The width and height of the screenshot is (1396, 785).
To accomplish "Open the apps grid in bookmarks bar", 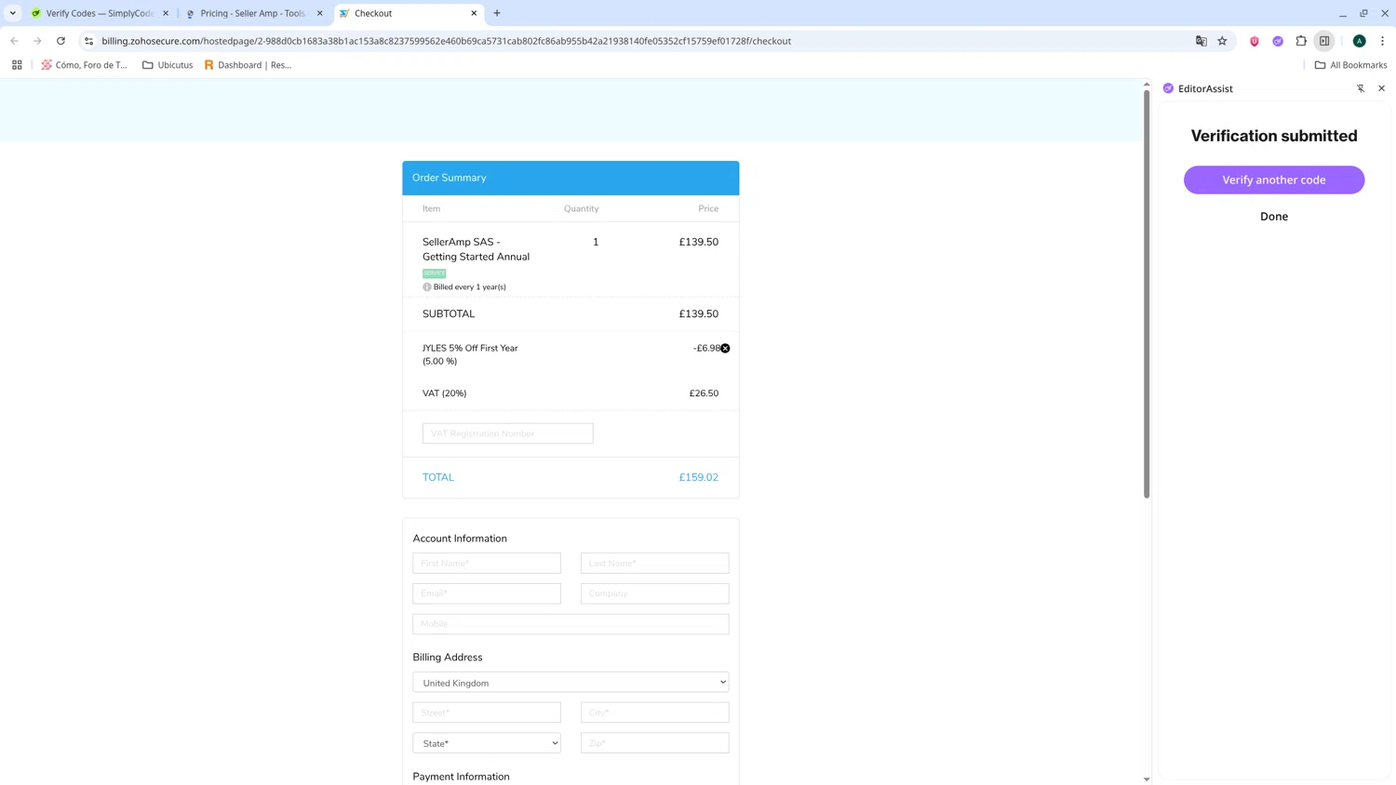I will click(x=17, y=65).
